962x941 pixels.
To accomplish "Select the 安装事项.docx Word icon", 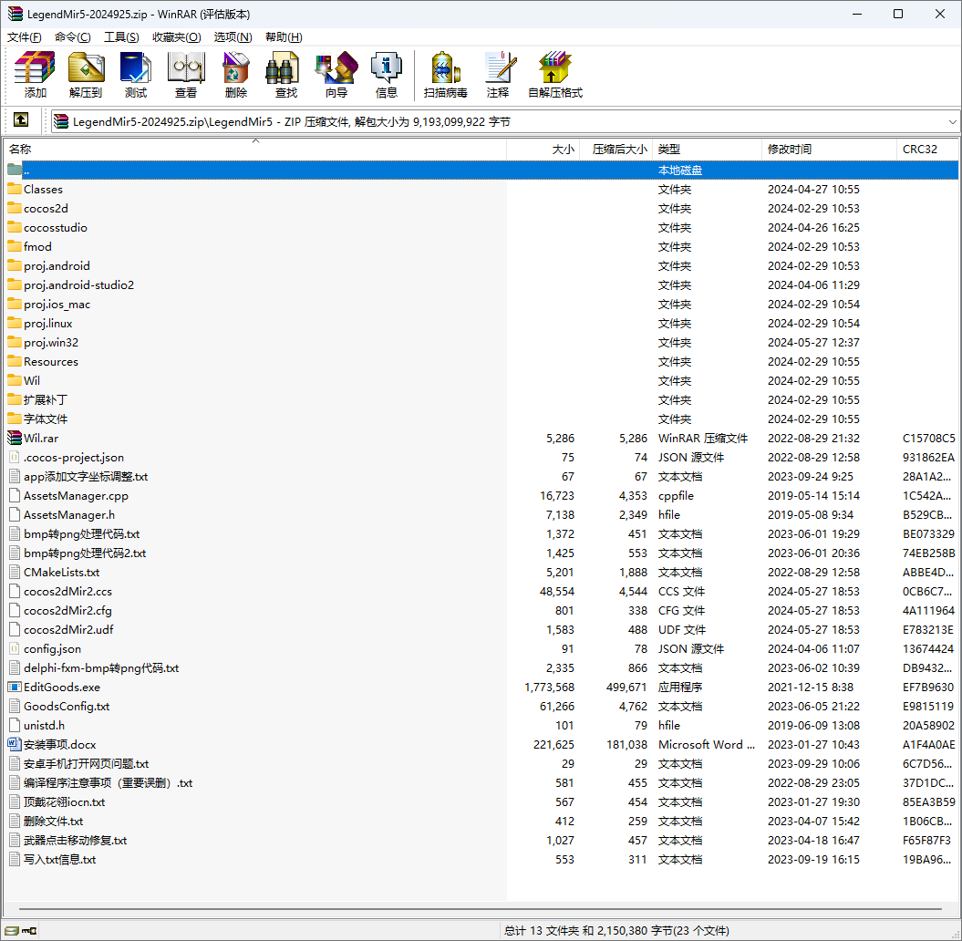I will click(x=14, y=744).
